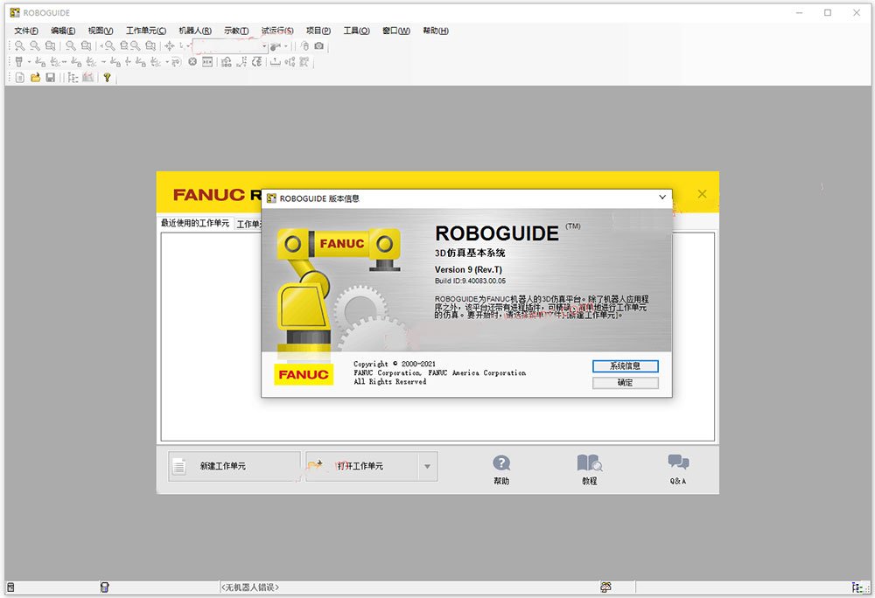Click the circled X abort icon
Viewport: 875px width, 598px height.
click(x=192, y=62)
